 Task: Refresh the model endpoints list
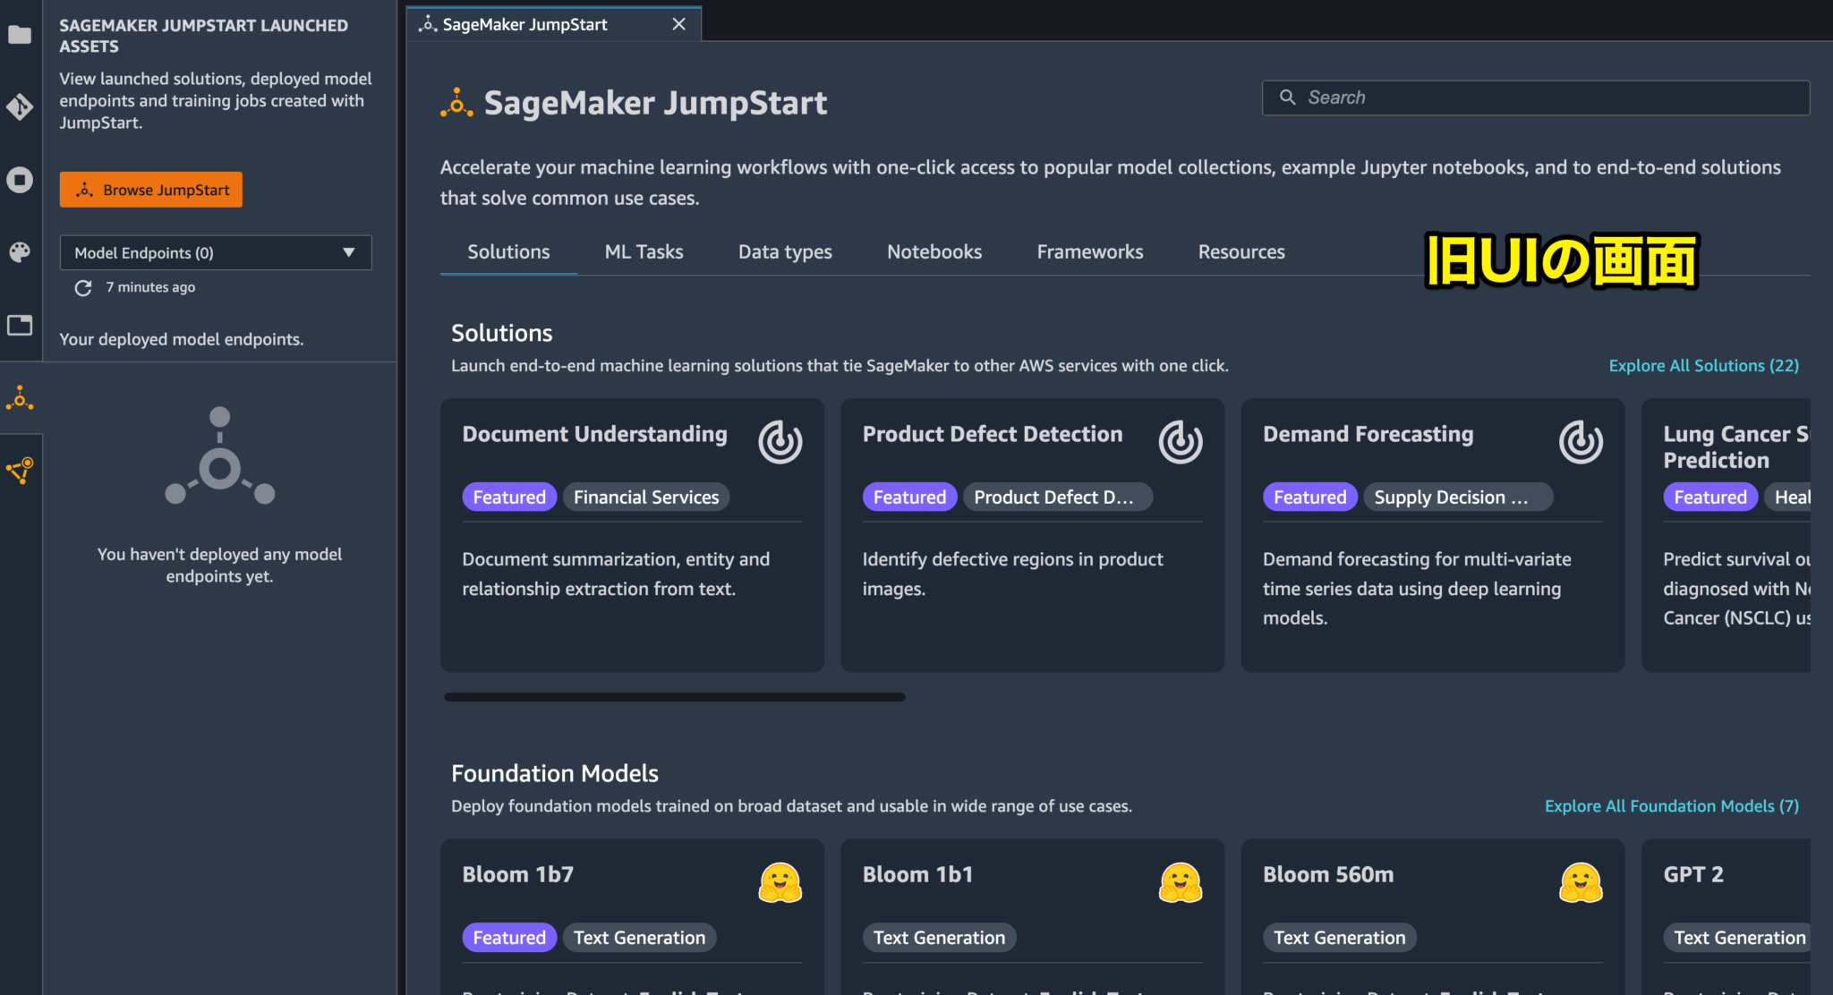click(x=83, y=287)
